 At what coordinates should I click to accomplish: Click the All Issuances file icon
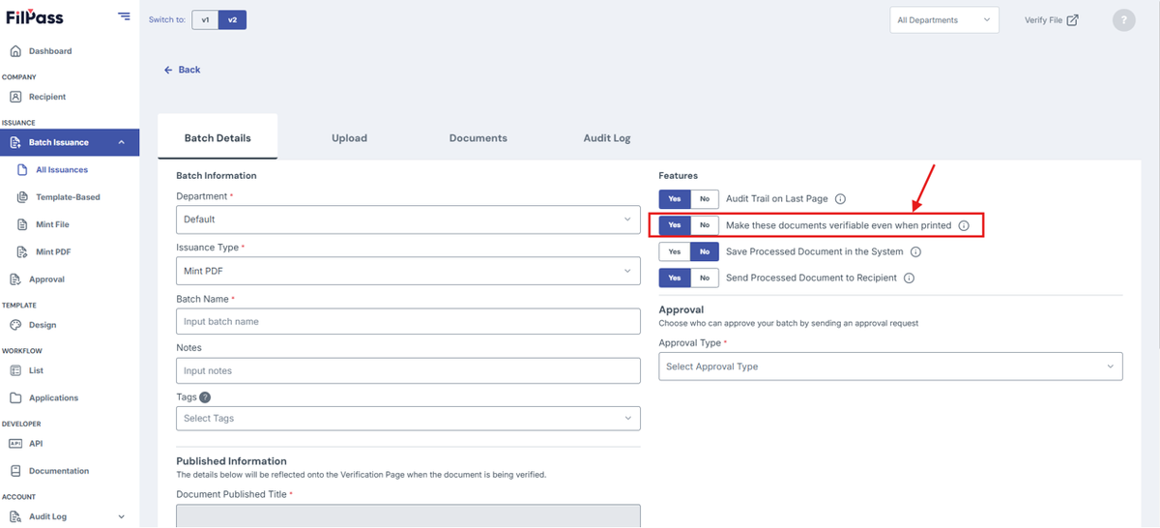[23, 169]
